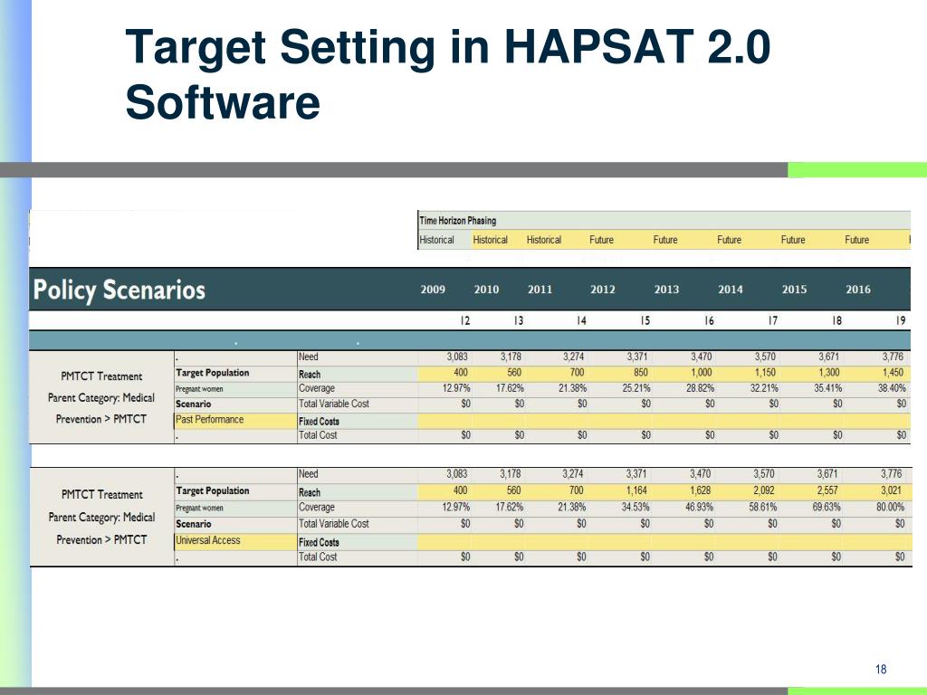Select the Future phase above 2012
The image size is (927, 695).
(601, 240)
